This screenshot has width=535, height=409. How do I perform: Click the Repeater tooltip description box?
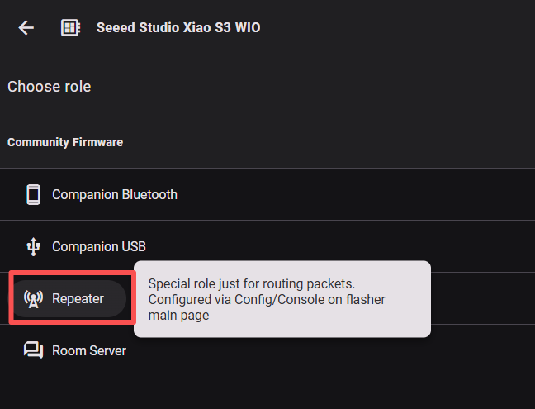282,299
